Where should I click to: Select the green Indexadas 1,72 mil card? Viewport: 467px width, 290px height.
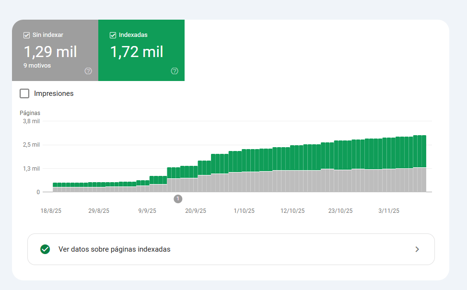pos(141,50)
